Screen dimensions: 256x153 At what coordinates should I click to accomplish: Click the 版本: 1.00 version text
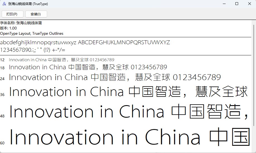tap(8, 28)
